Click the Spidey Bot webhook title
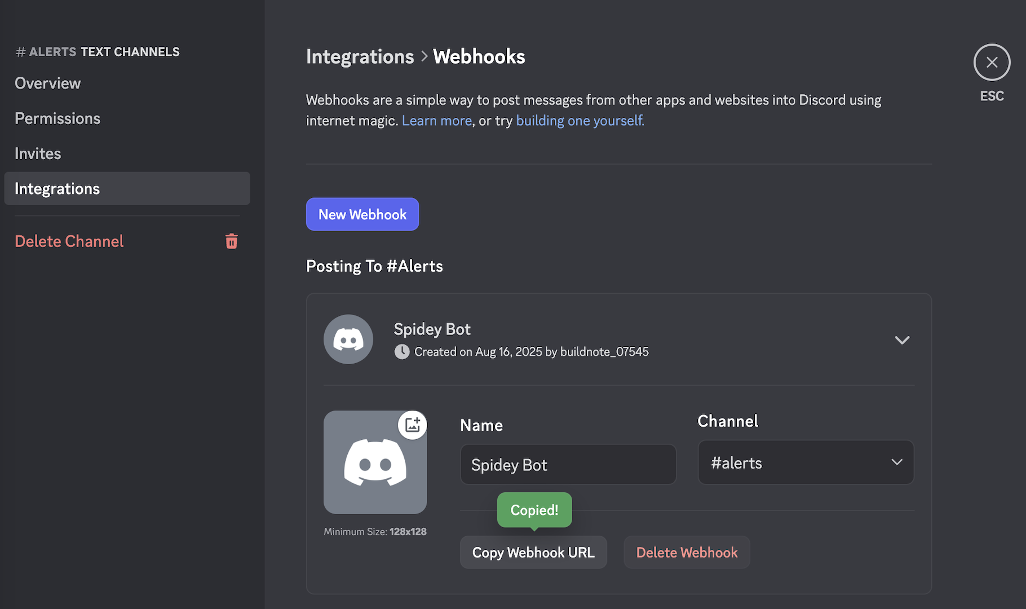 (x=432, y=329)
